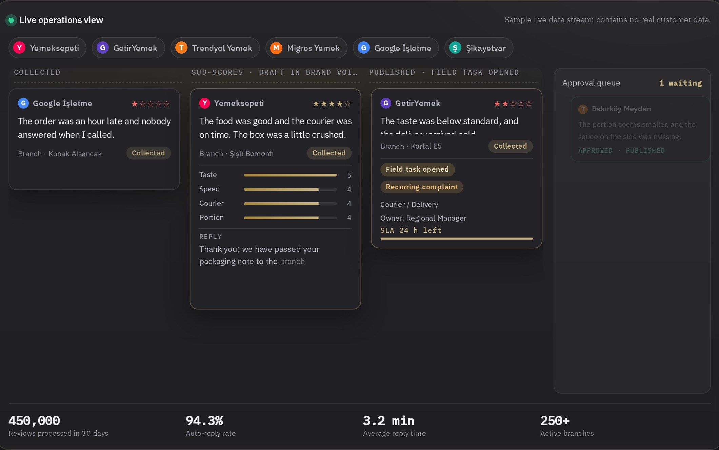
Task: Click the Speed score bar
Action: (290, 189)
